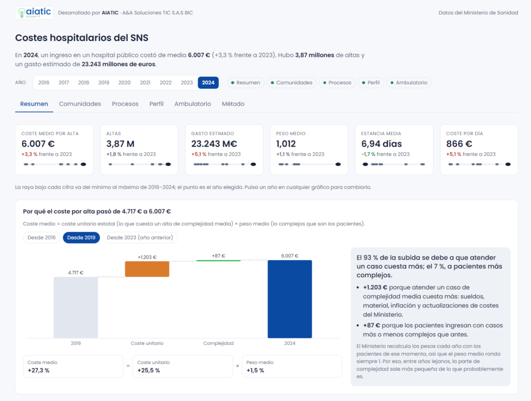Click the orange Coste unitario bar
The image size is (531, 401).
(147, 269)
